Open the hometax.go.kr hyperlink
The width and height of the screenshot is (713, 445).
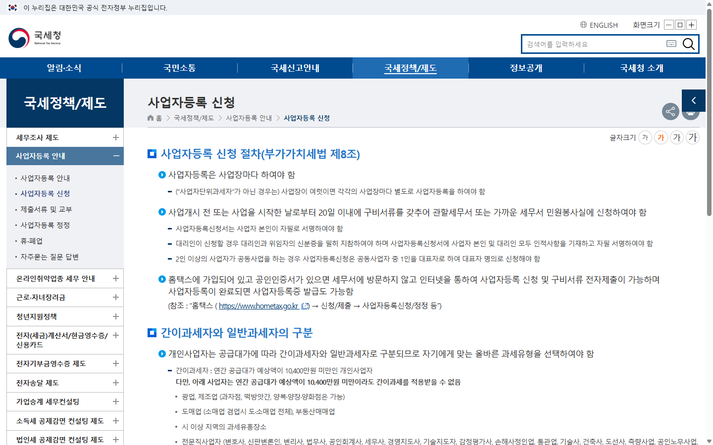[258, 306]
